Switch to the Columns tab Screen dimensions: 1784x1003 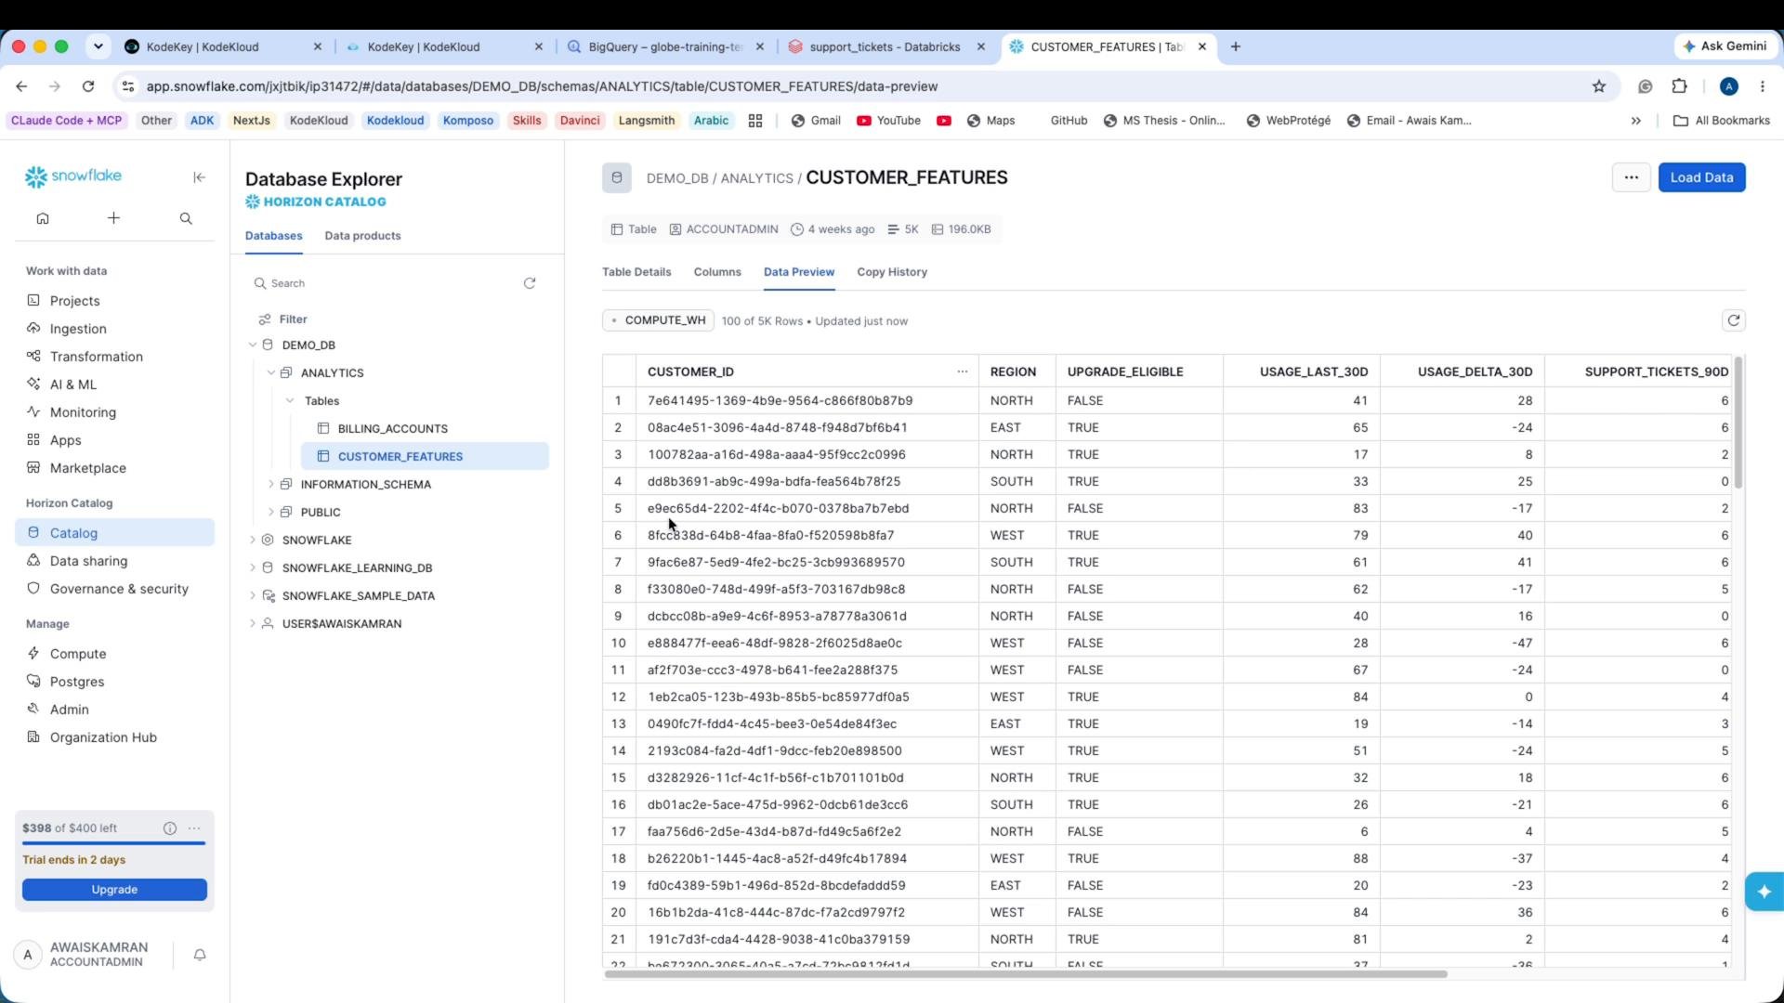pos(717,272)
